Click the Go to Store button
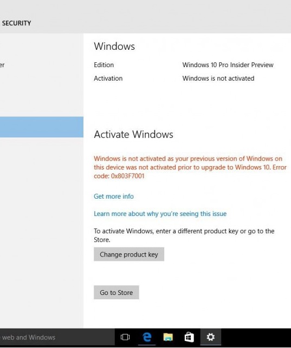This screenshot has width=291, height=348. [x=117, y=292]
